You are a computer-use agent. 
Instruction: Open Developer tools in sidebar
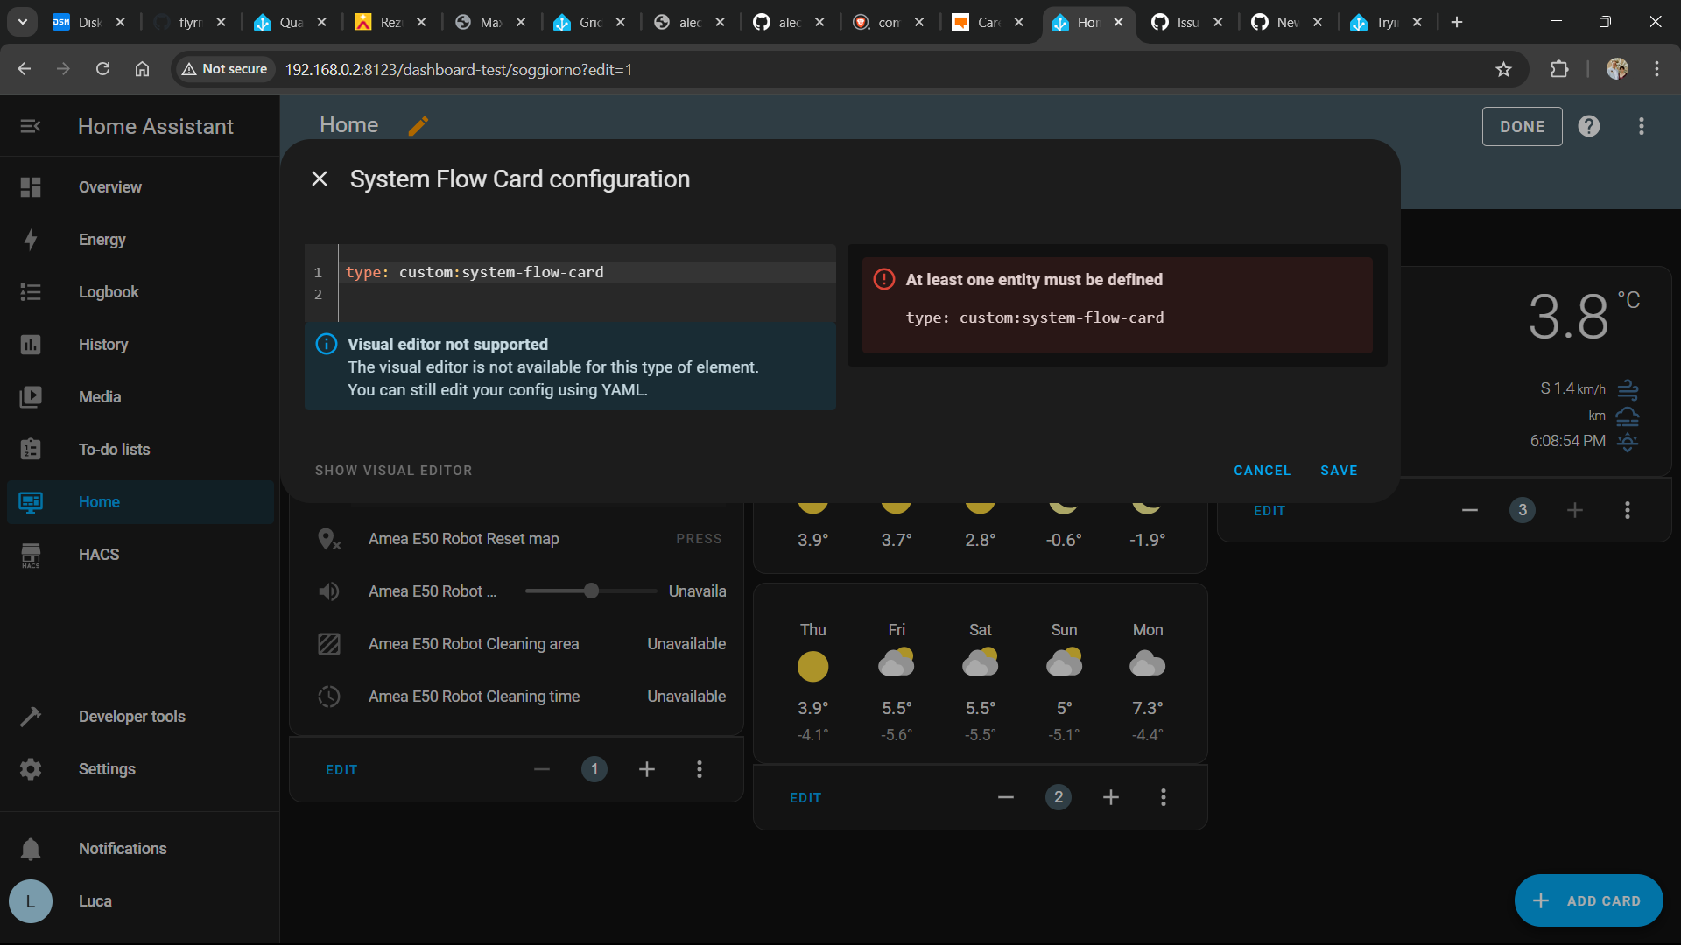click(131, 717)
